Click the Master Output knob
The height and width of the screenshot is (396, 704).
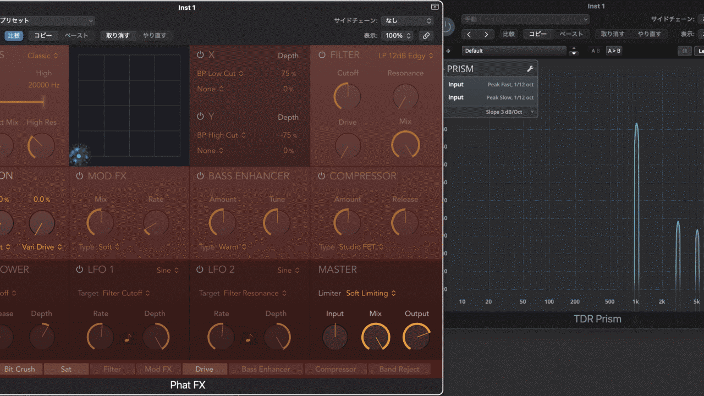[x=416, y=337]
